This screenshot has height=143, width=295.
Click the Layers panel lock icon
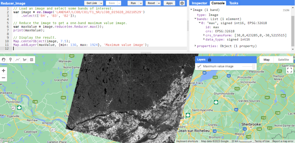pyautogui.click(x=209, y=60)
